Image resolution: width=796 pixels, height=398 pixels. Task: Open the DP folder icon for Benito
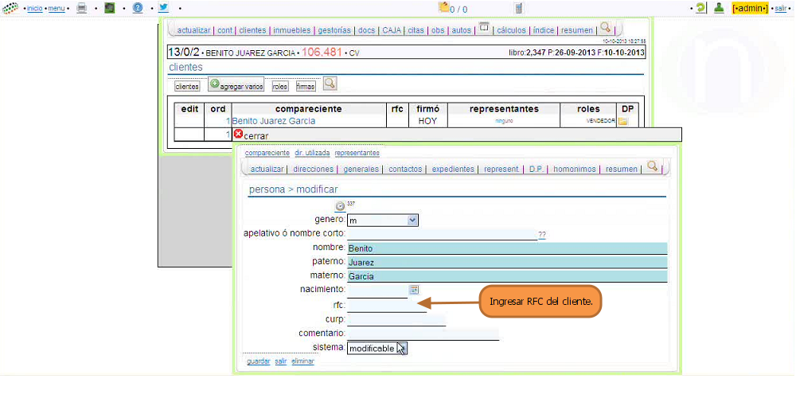(x=623, y=121)
